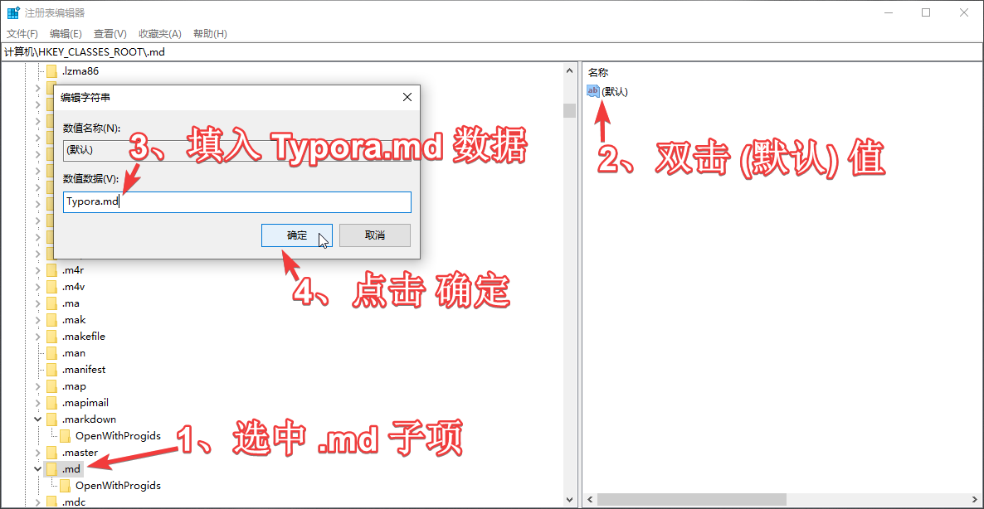Click the Registry Editor title bar icon
The width and height of the screenshot is (984, 509).
[x=12, y=12]
